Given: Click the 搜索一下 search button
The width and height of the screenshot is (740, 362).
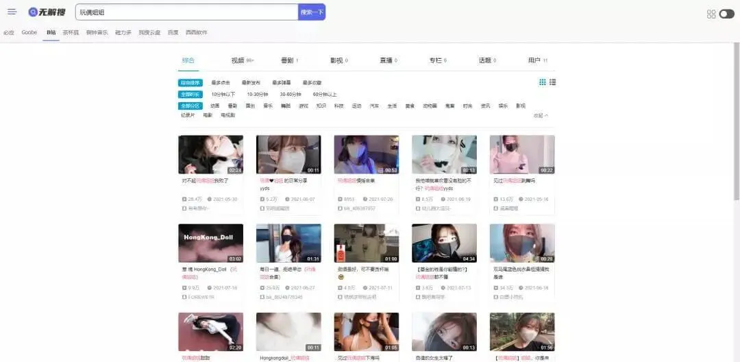Looking at the screenshot, I should tap(312, 12).
